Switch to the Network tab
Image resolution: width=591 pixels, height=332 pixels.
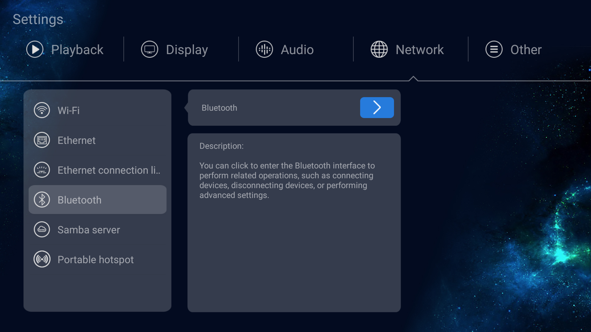pyautogui.click(x=407, y=49)
